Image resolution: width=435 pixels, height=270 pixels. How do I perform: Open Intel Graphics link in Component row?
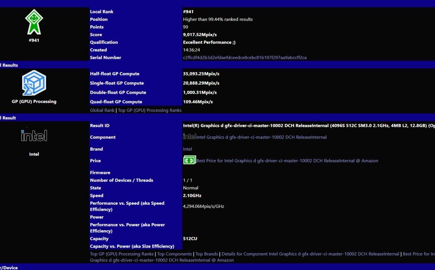pos(261,137)
